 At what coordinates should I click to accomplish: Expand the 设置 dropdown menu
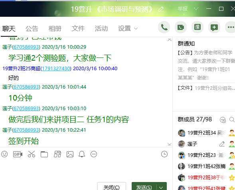point(128,28)
